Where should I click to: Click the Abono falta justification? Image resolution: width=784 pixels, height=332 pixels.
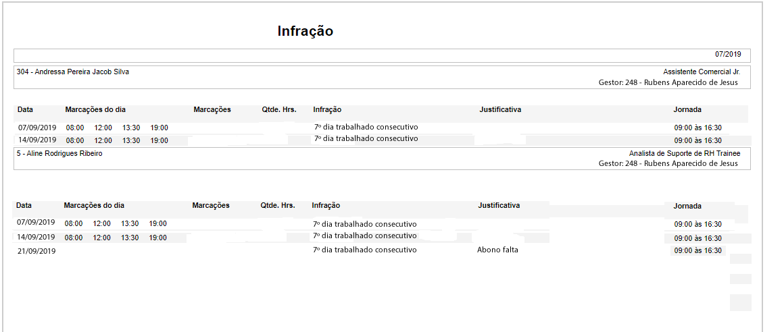point(497,250)
